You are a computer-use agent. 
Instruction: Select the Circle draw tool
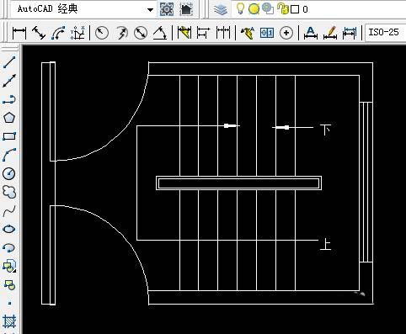(x=9, y=173)
